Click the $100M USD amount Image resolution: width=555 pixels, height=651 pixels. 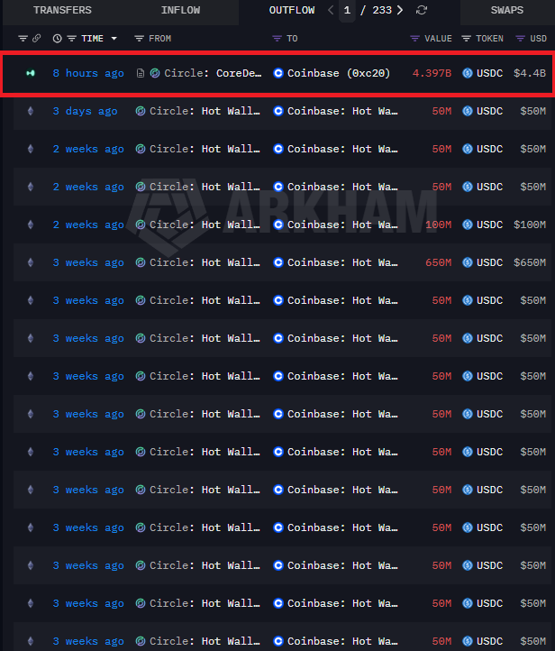[x=530, y=225]
